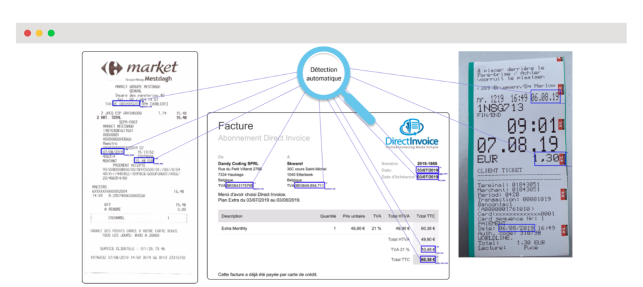Click recipient name Skwarel
Image resolution: width=643 pixels, height=287 pixels.
click(x=295, y=163)
